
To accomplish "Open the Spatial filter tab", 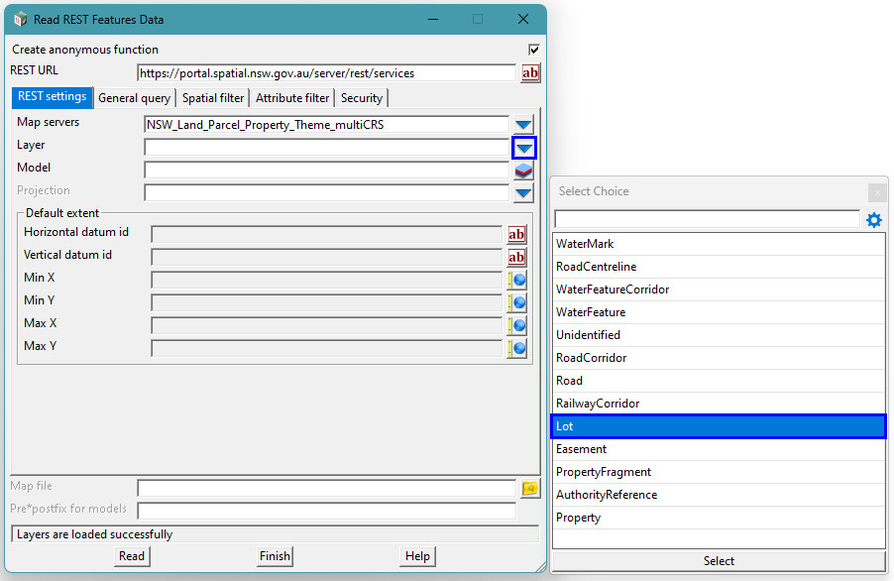I will [213, 98].
